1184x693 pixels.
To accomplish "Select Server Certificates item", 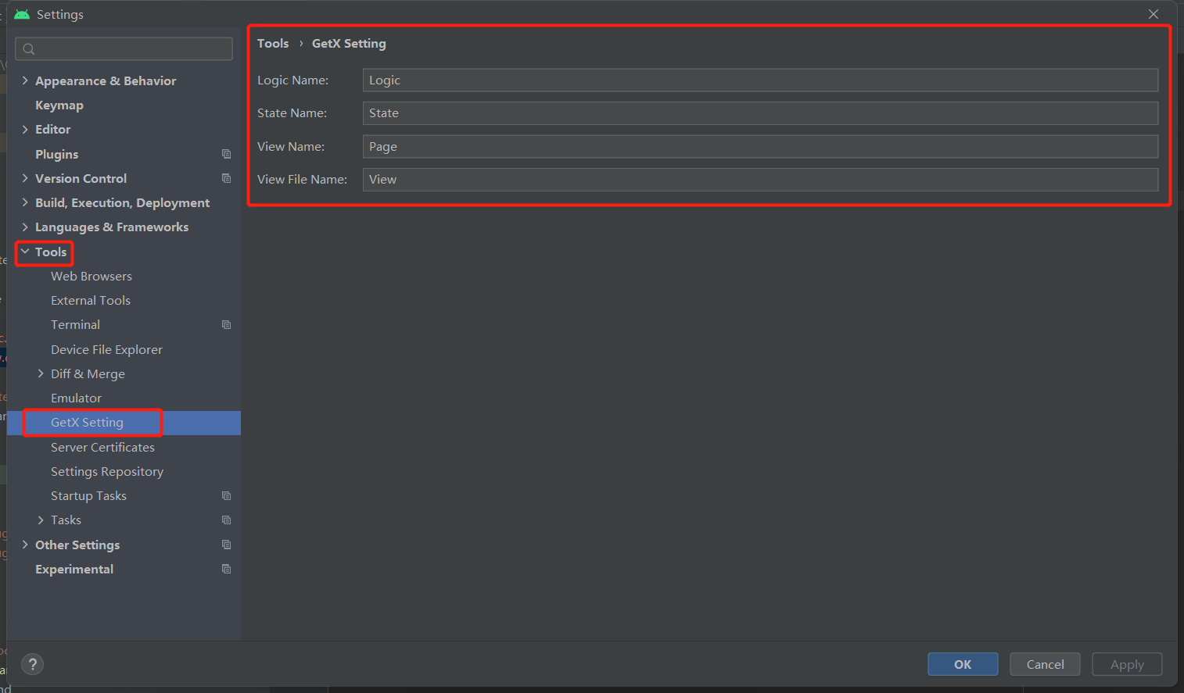I will coord(102,447).
